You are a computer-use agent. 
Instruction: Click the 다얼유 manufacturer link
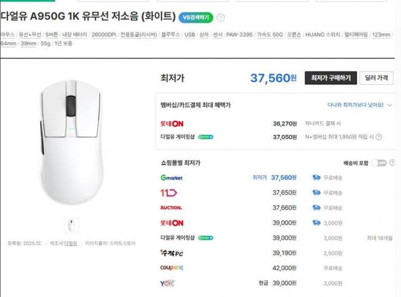tap(73, 243)
